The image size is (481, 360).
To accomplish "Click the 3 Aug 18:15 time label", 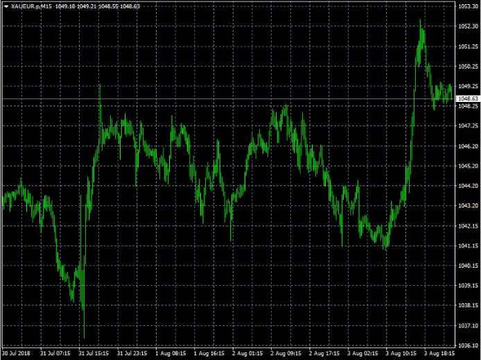I will click(439, 353).
